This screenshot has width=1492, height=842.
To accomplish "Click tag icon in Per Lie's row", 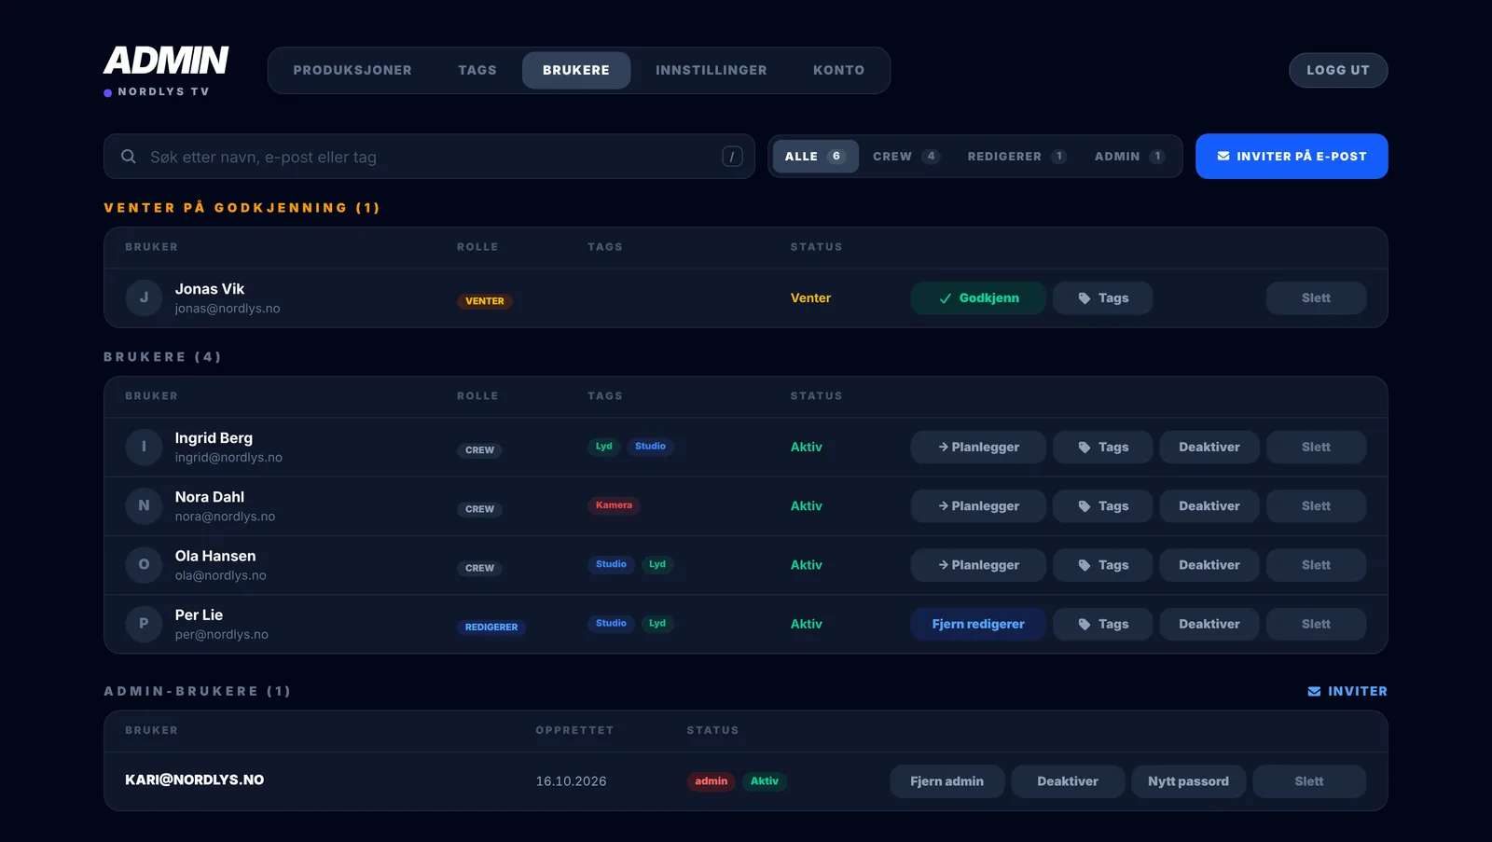I will pyautogui.click(x=1084, y=624).
